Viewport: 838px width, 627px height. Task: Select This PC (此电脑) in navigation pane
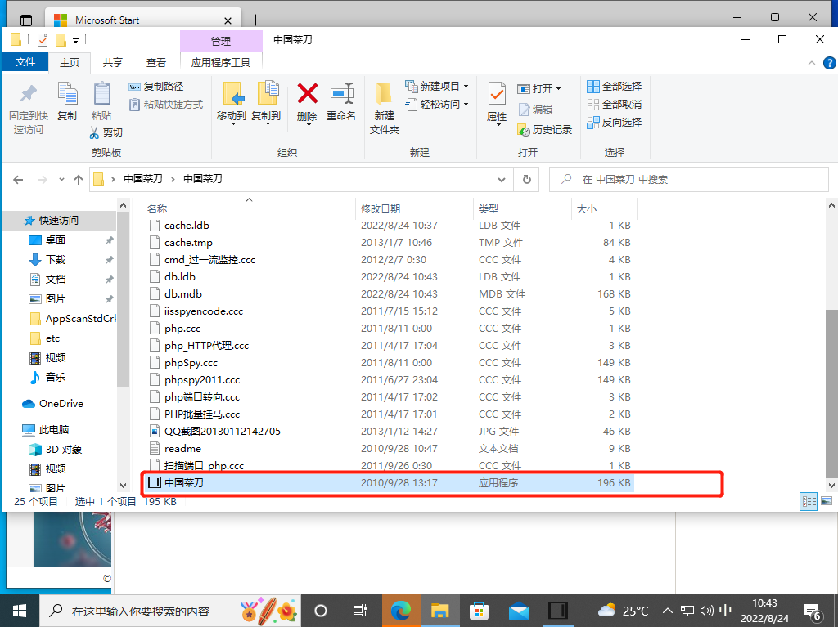click(46, 429)
